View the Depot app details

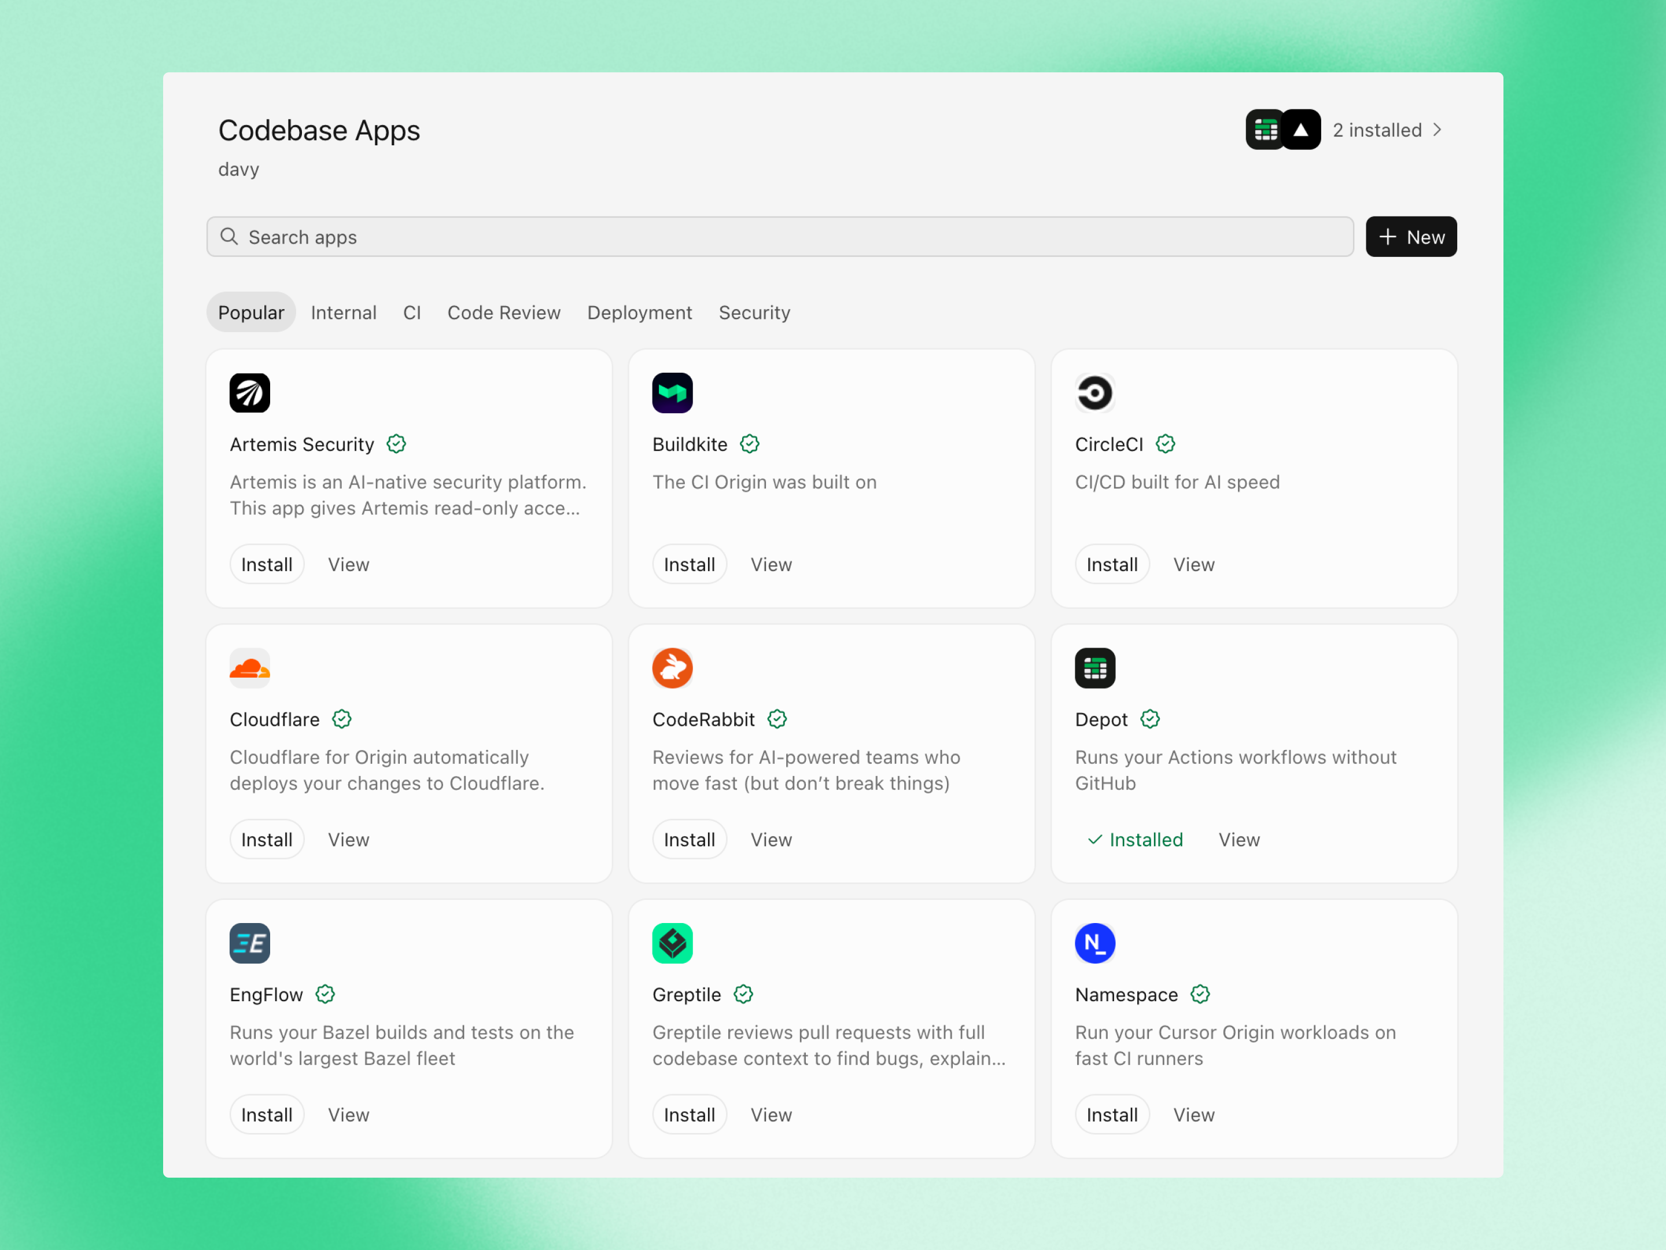pos(1239,839)
